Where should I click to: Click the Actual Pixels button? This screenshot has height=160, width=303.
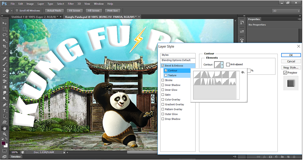pos(54,11)
